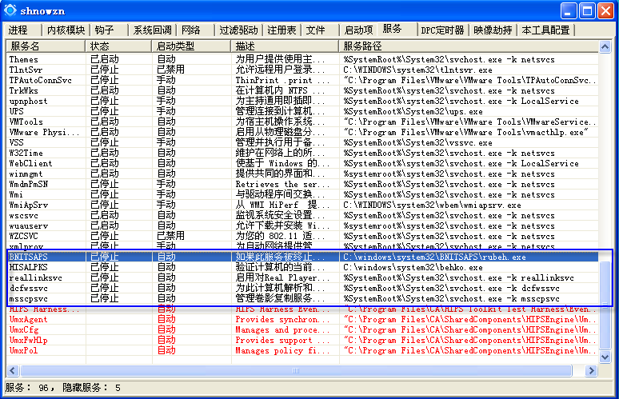Select the VMTools service row
619x399 pixels.
pos(302,122)
